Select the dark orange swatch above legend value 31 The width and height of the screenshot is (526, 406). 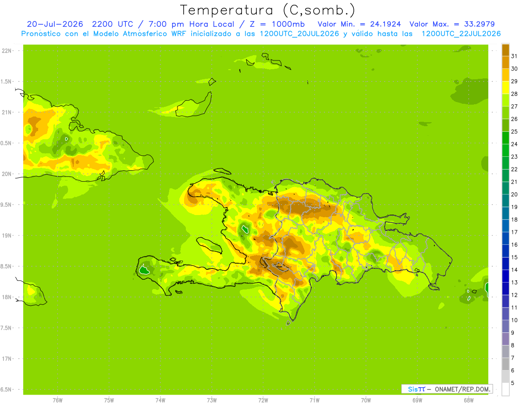505,50
